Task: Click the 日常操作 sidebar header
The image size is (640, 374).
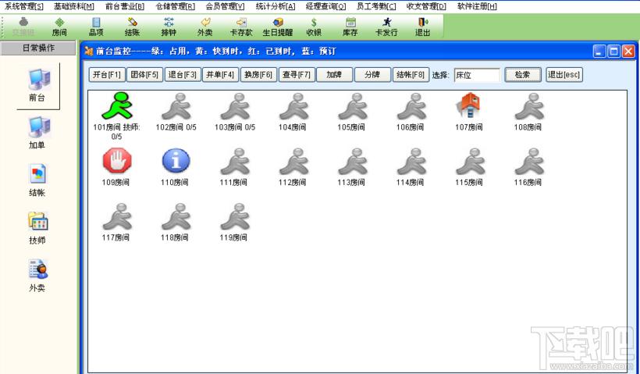Action: point(38,48)
